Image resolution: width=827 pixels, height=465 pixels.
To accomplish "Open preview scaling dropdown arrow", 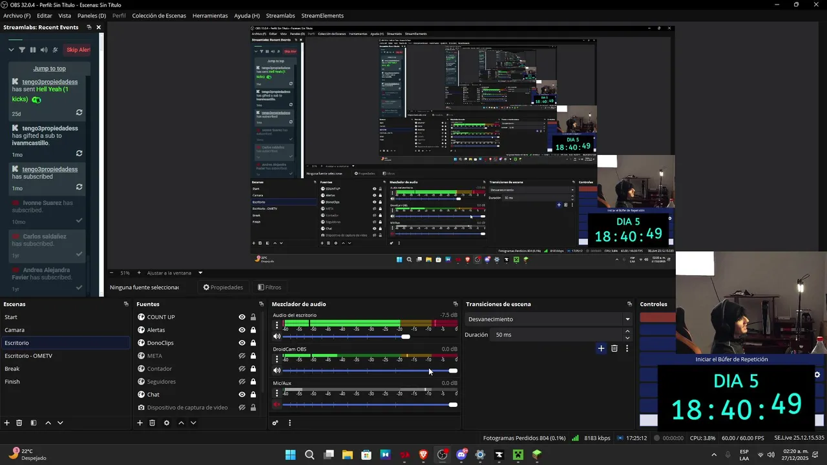I will (x=200, y=273).
